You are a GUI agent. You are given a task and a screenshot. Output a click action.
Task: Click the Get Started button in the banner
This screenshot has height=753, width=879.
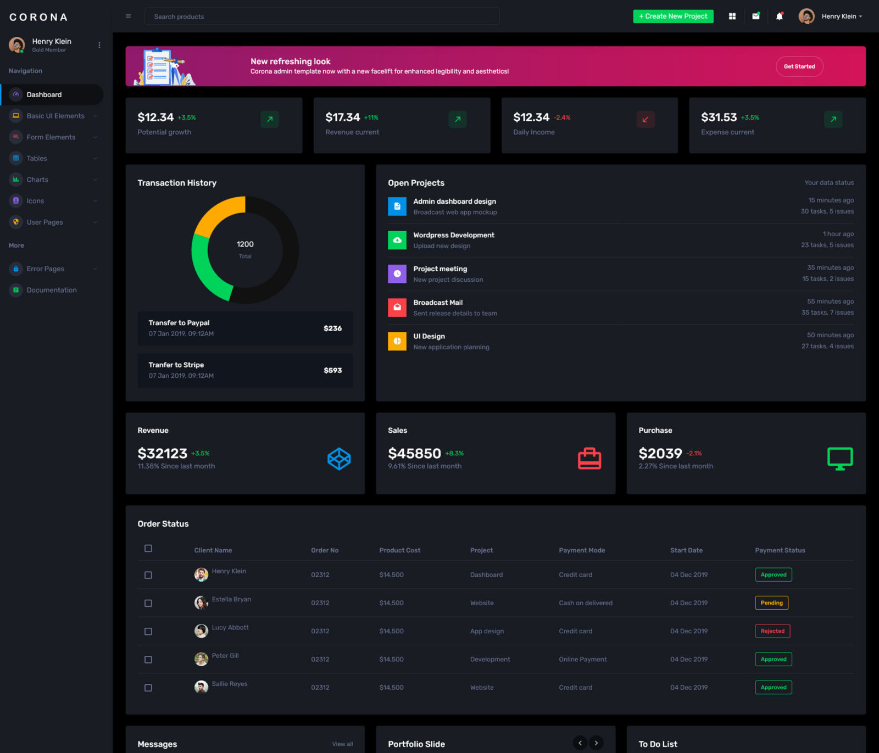[x=799, y=66]
